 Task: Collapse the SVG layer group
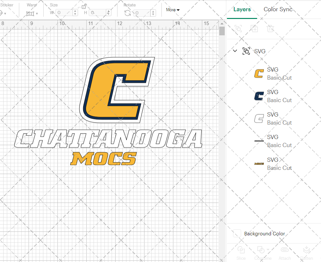(235, 51)
